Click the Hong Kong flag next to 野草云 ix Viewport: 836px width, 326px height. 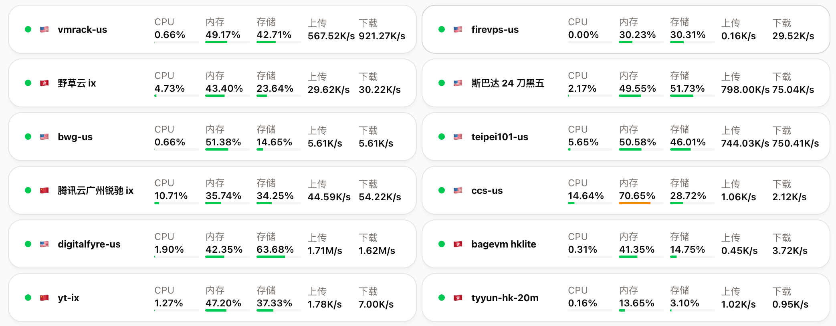(x=44, y=83)
